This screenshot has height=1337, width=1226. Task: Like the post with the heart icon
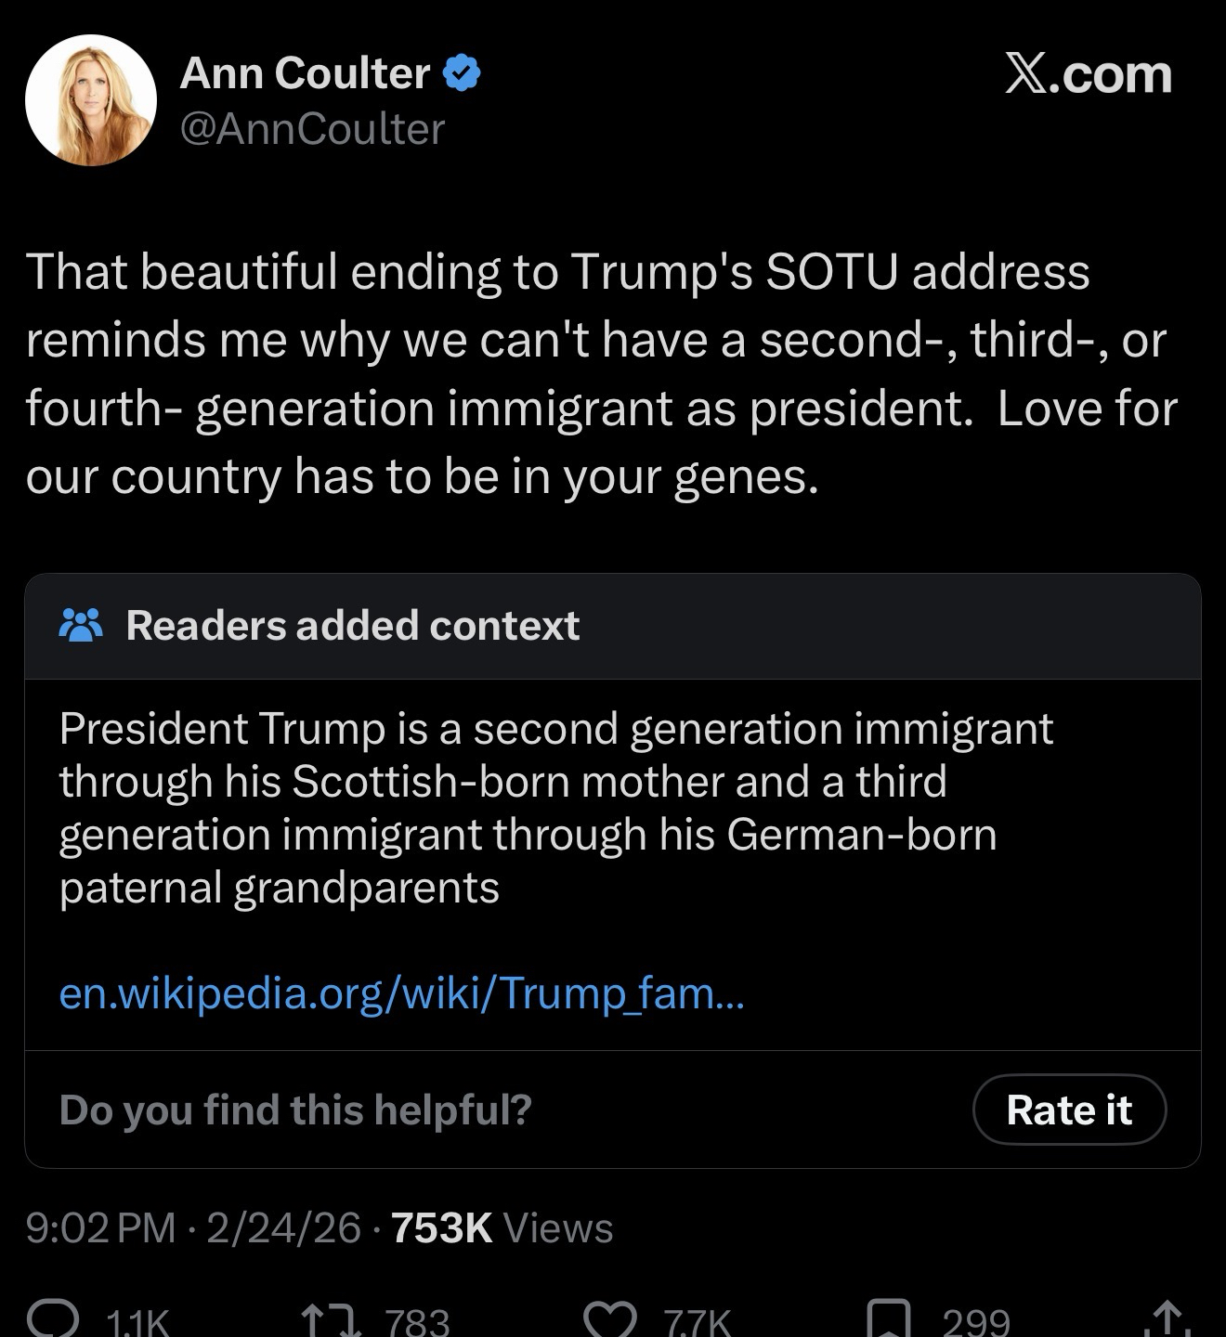tap(611, 1320)
